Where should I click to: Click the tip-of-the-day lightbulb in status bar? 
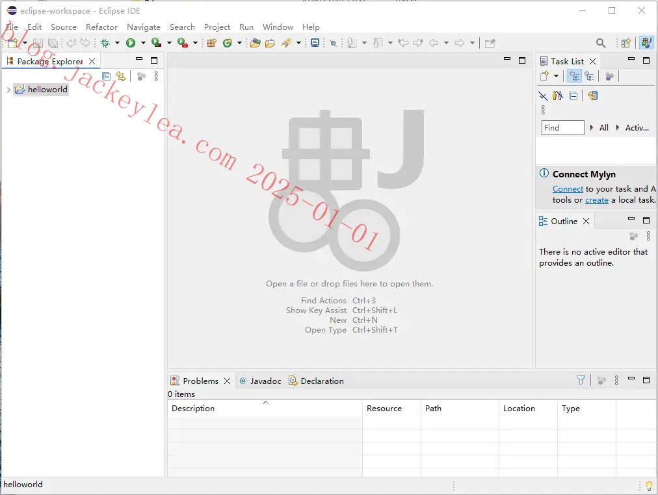pos(649,486)
